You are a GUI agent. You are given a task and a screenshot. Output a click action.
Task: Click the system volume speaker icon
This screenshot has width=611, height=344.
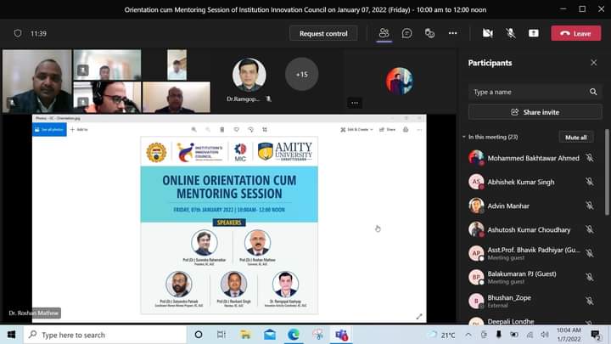click(545, 335)
